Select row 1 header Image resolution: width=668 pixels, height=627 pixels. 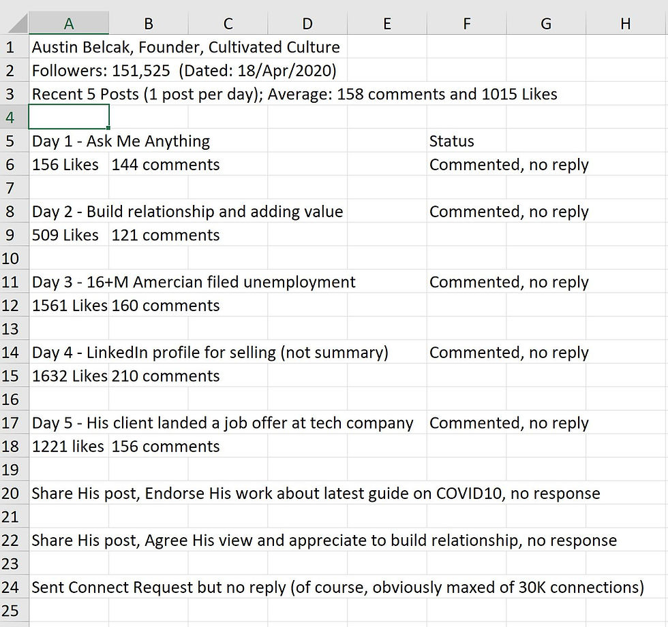(14, 47)
